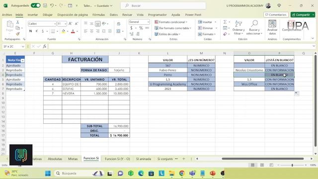Click the Save icon in title bar
318x179 pixels.
45,5
